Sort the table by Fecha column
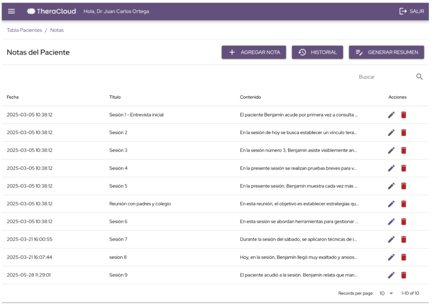The width and height of the screenshot is (434, 308). [13, 97]
